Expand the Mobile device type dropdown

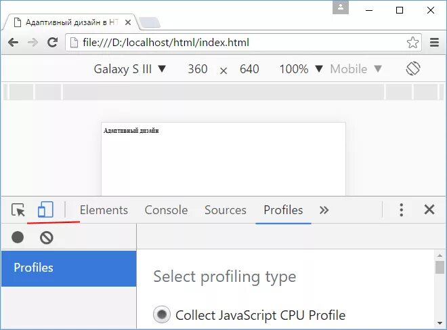click(356, 69)
